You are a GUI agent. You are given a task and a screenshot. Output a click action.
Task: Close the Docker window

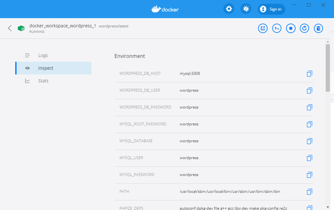(323, 5)
